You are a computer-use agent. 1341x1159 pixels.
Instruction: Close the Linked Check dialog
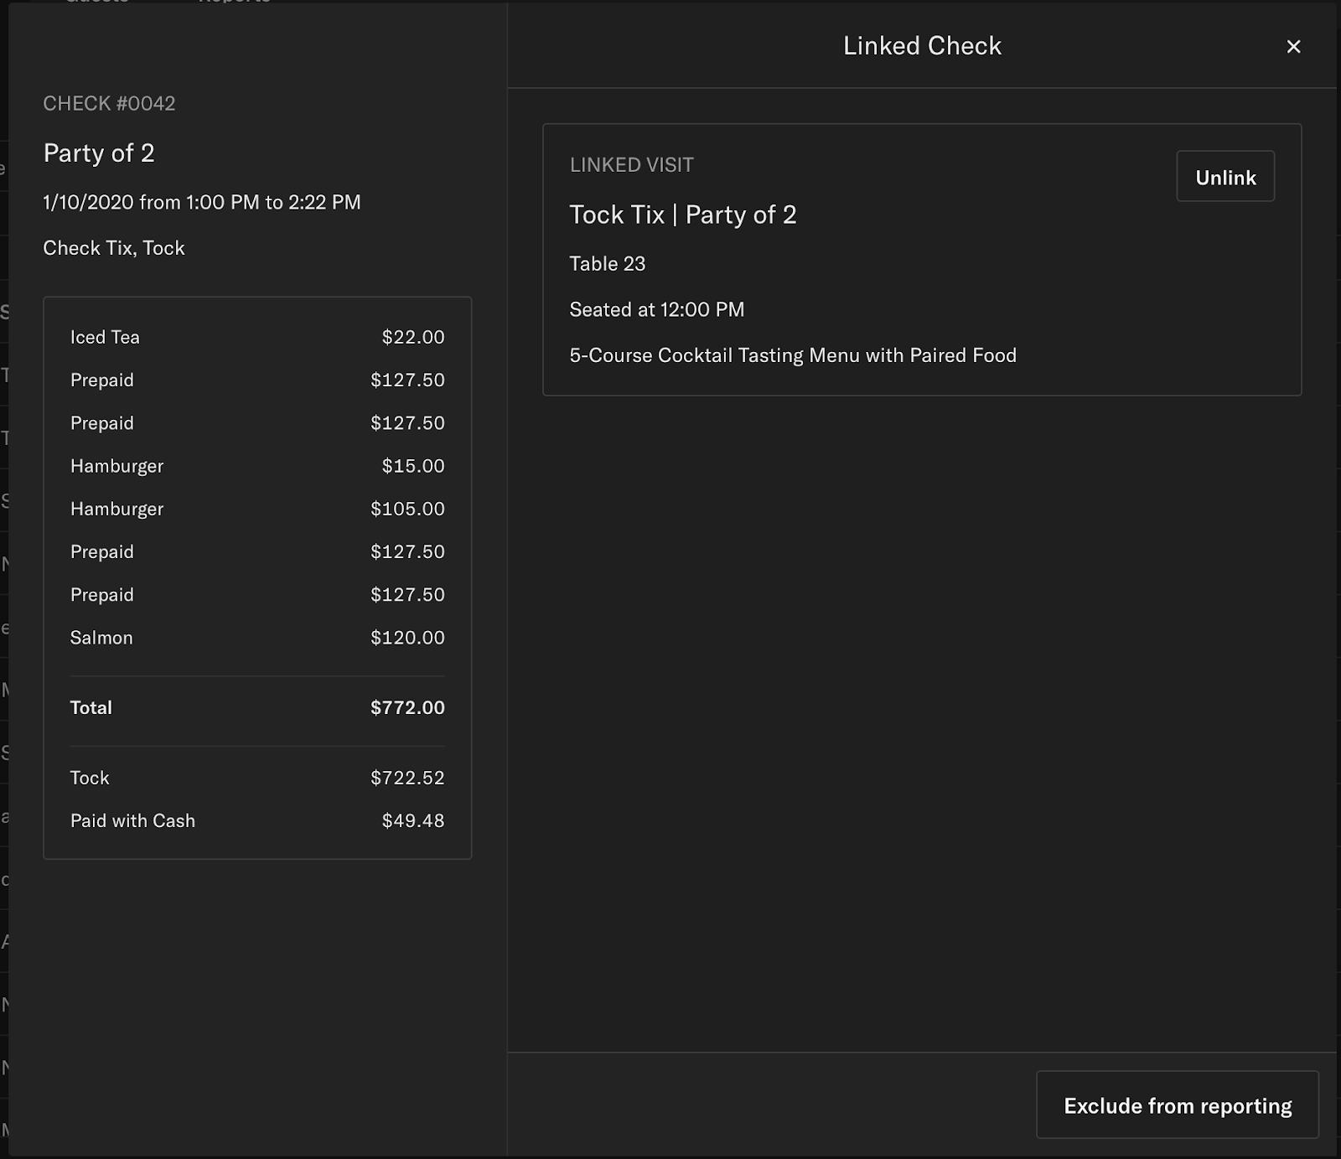click(x=1293, y=46)
